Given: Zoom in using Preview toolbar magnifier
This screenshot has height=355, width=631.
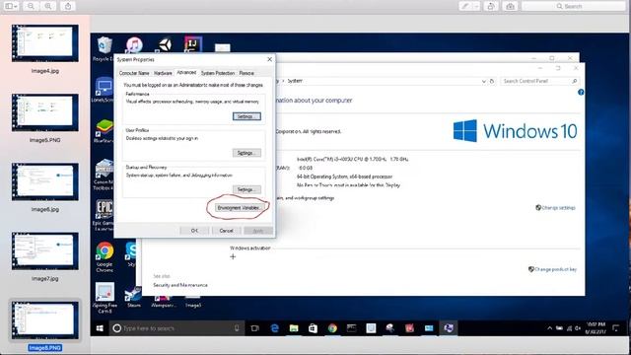Looking at the screenshot, I should point(48,6).
